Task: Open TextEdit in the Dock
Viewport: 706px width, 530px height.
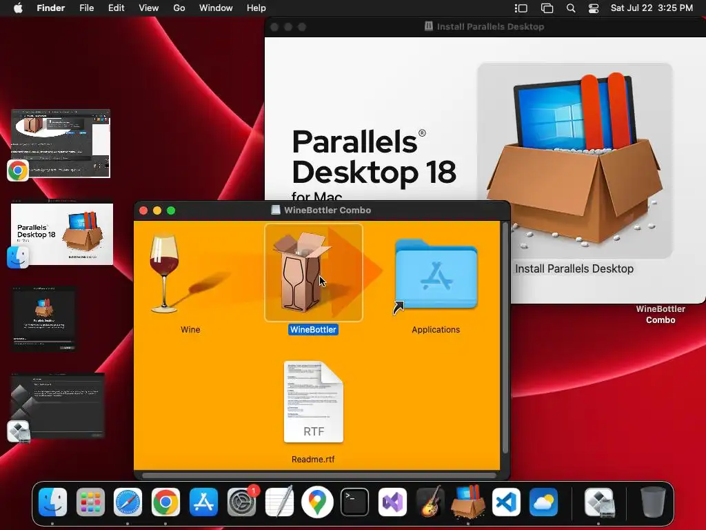Action: 279,502
